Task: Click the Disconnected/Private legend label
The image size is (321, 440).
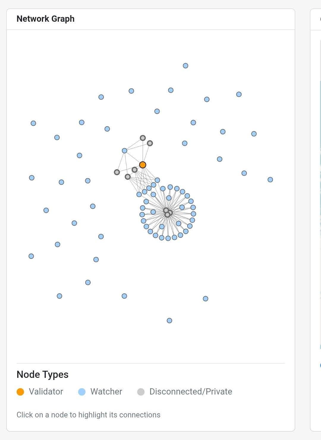Action: [191, 392]
